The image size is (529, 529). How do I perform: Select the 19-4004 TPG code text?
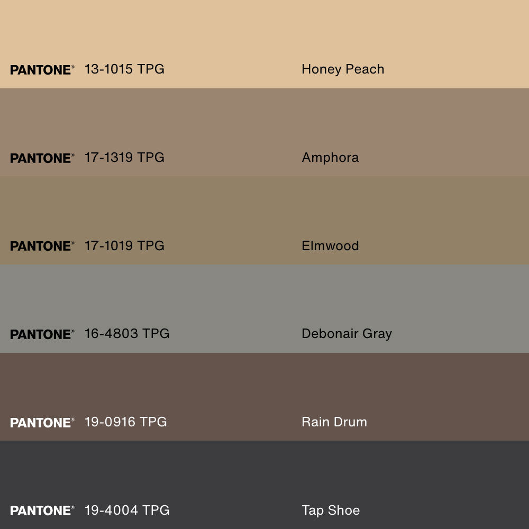[127, 510]
